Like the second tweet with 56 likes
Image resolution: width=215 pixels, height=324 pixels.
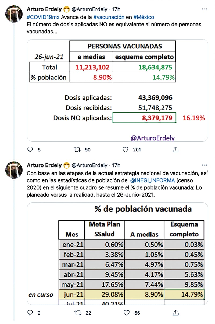127,313
